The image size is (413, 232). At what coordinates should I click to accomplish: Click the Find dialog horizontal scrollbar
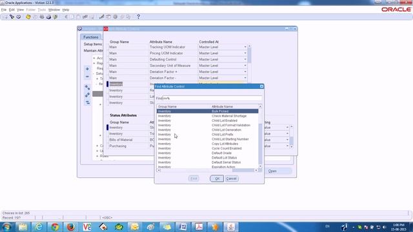point(207,170)
